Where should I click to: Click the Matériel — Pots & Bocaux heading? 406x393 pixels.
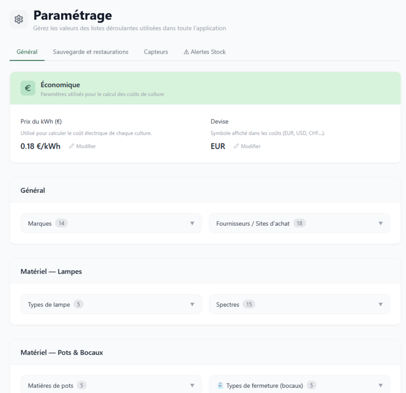point(62,353)
